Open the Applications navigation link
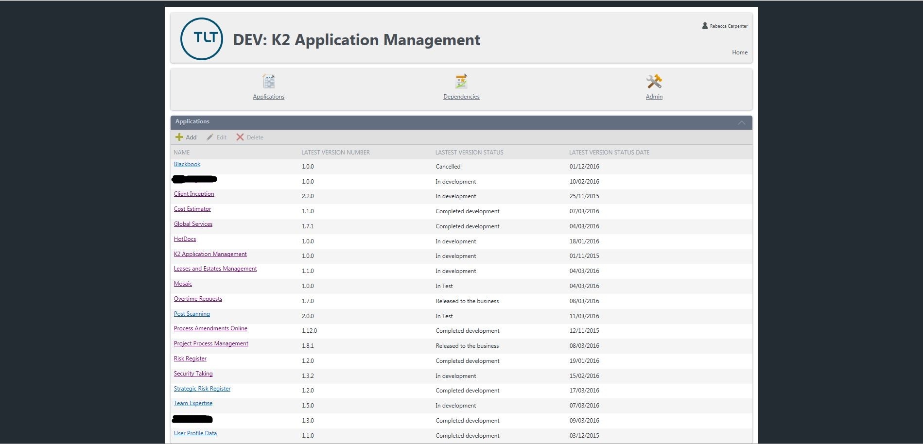The image size is (923, 444). (x=268, y=97)
